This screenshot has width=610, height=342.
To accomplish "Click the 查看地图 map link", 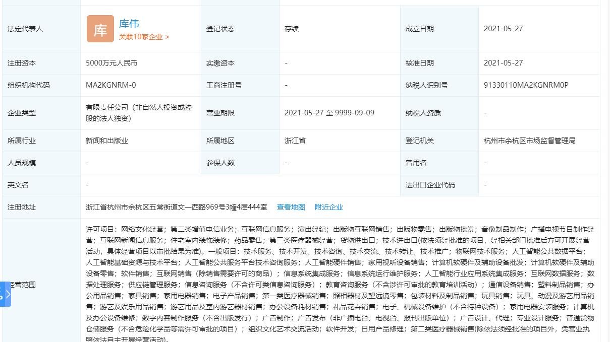I will 291,207.
